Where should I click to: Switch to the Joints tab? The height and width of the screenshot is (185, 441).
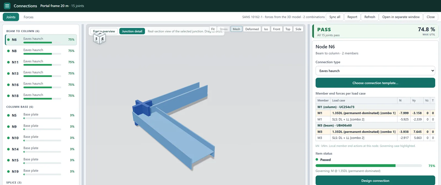(x=11, y=17)
